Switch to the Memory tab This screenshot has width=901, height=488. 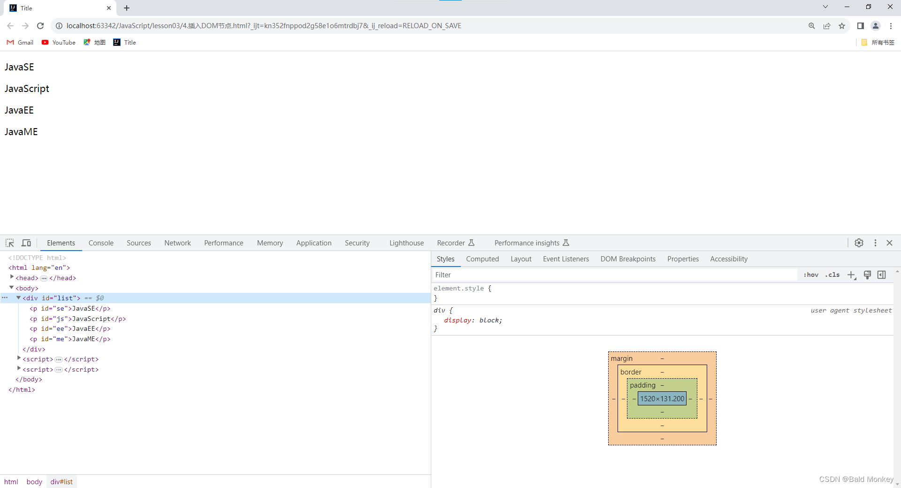click(x=270, y=243)
